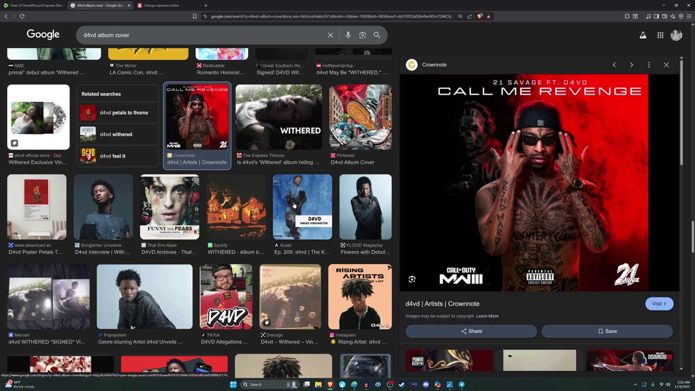The height and width of the screenshot is (391, 695).
Task: Open the browser main menu
Action: [x=690, y=16]
